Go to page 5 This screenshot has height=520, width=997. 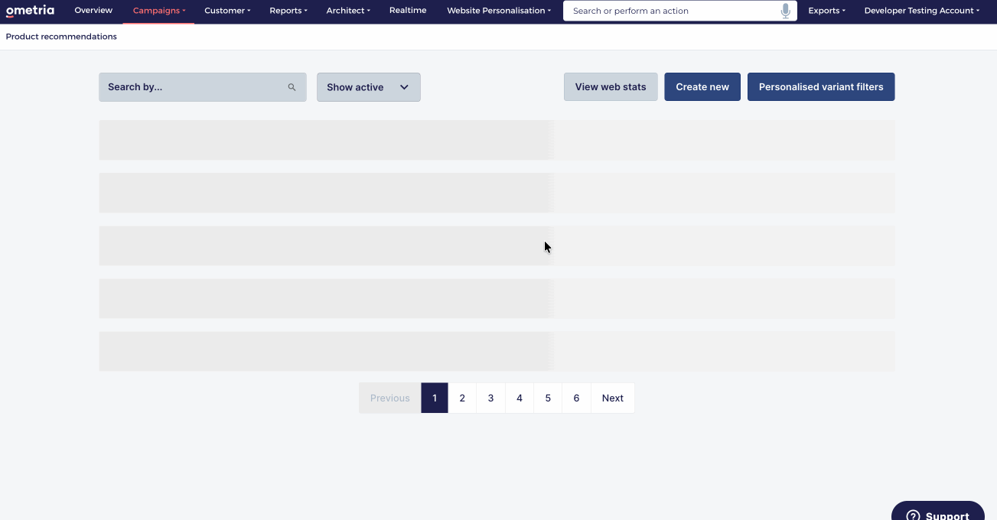[548, 398]
